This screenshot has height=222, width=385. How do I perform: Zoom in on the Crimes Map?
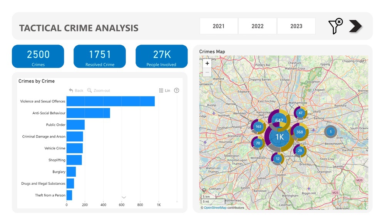(x=207, y=63)
